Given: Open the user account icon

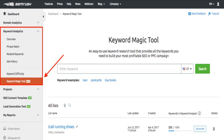Looking at the screenshot, I should [218, 4].
